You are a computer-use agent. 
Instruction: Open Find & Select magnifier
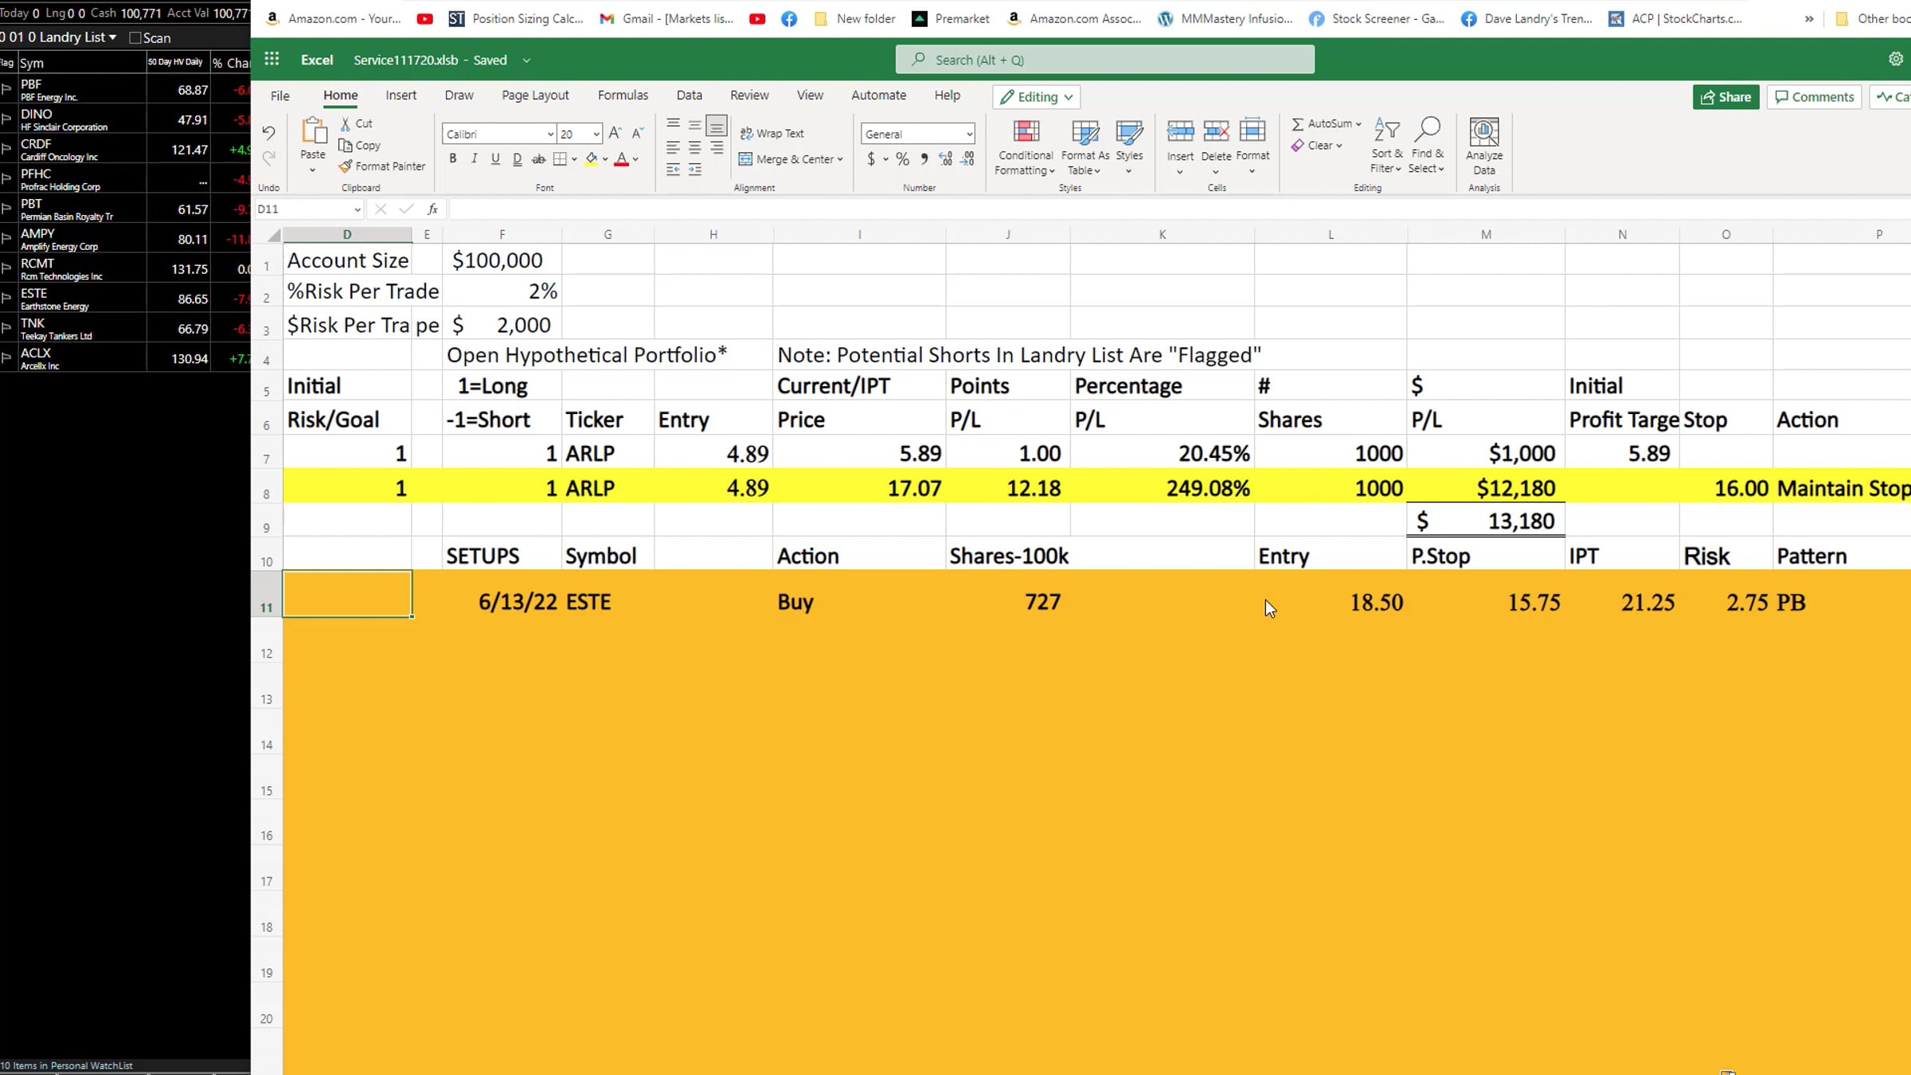click(x=1426, y=146)
